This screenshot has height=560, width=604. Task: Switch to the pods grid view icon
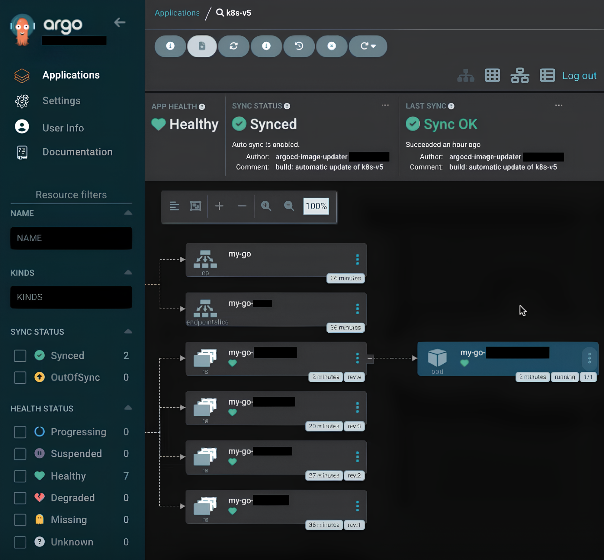tap(492, 75)
